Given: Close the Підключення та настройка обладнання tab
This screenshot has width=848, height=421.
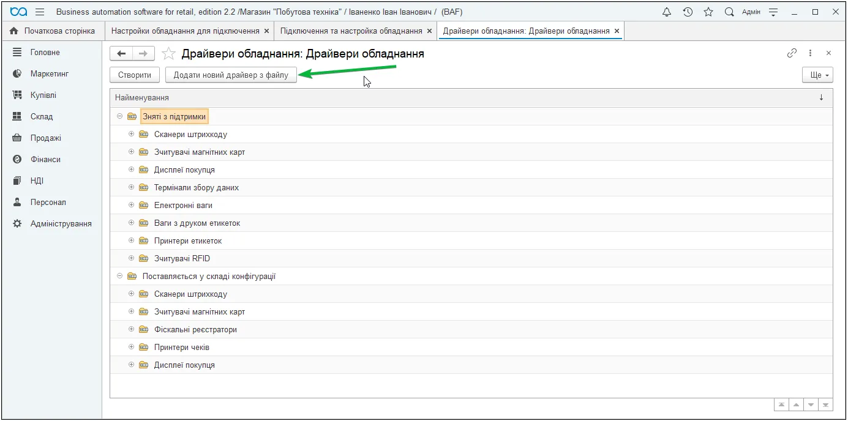Looking at the screenshot, I should pos(429,31).
